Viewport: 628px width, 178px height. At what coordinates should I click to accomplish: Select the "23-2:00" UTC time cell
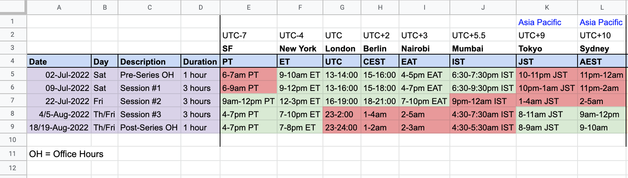342,115
